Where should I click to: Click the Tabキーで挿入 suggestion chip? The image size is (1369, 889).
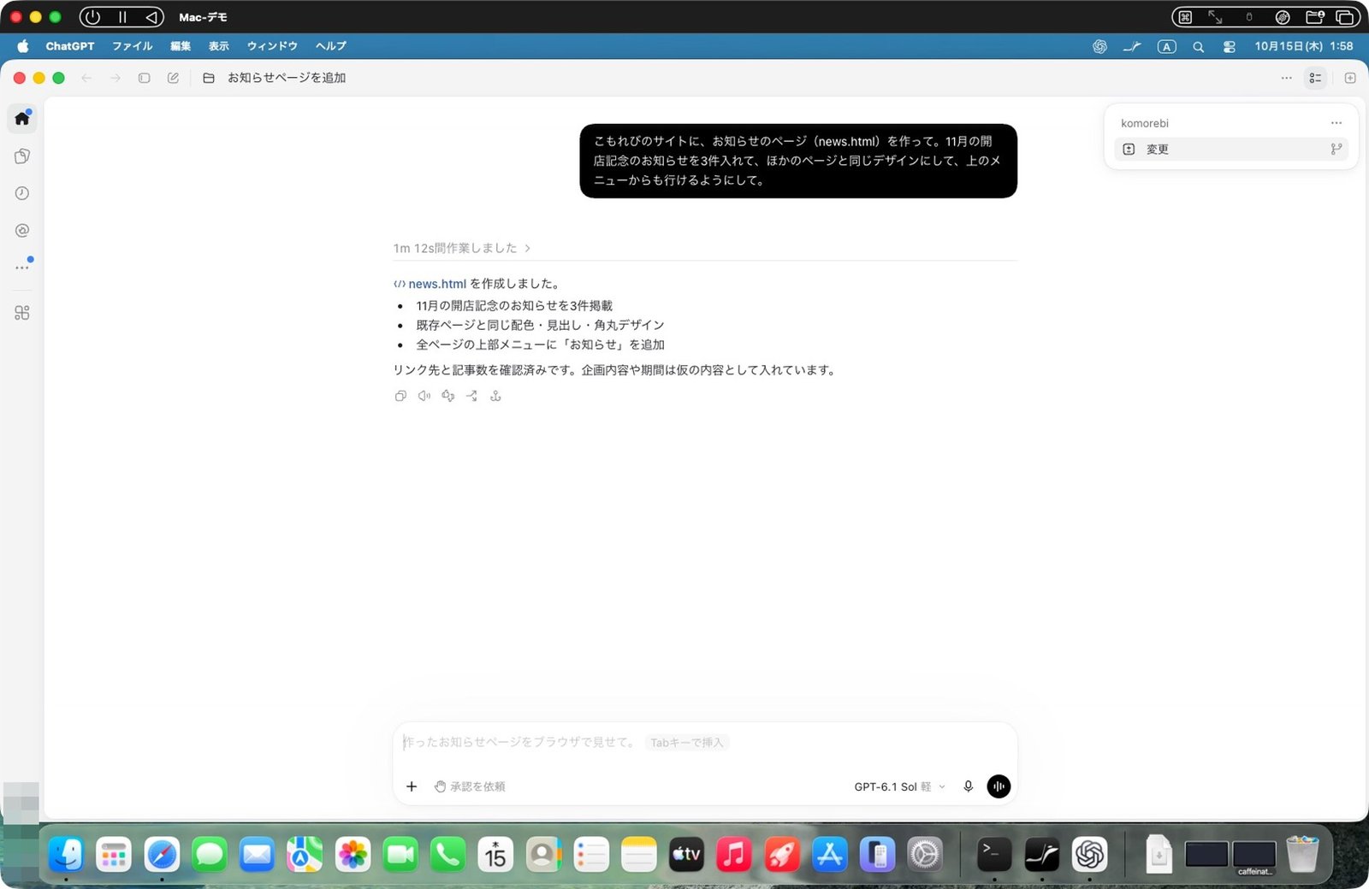pos(687,742)
